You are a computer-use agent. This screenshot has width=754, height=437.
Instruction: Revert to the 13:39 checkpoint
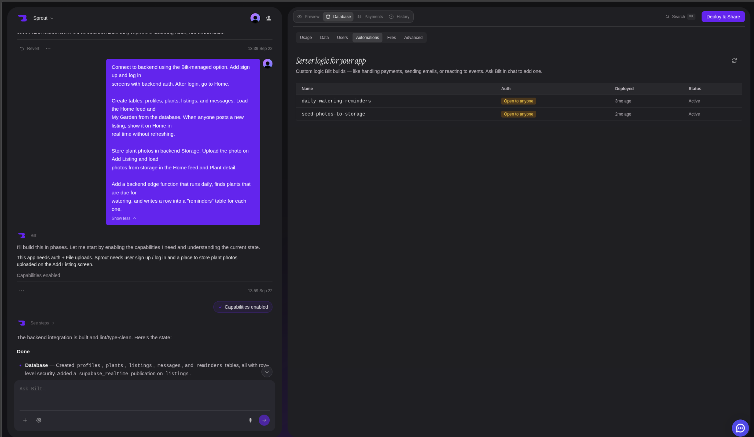pos(30,49)
